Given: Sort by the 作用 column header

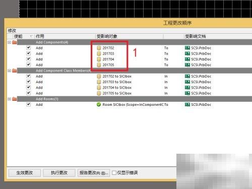Looking at the screenshot, I should point(65,36).
